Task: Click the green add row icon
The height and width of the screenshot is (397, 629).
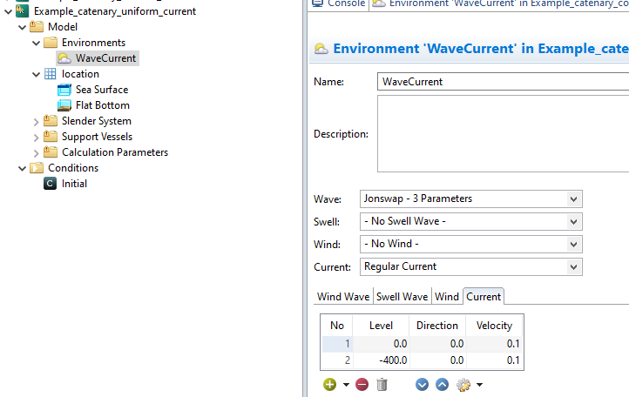Action: tap(329, 384)
